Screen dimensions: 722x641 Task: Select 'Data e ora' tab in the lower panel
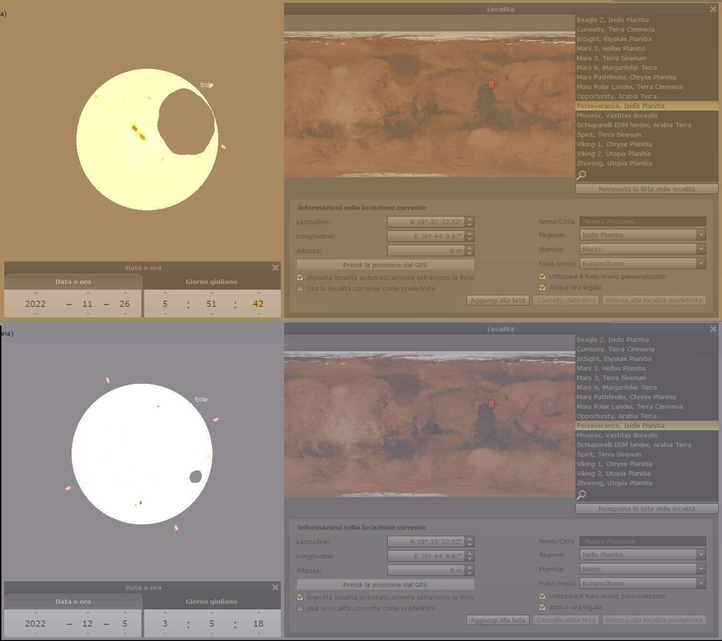[73, 601]
